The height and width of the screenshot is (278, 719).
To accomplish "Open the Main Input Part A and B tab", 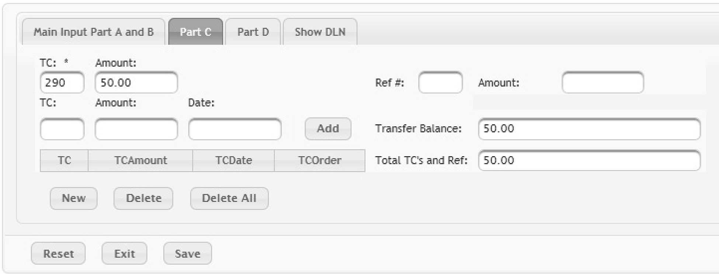I will (x=93, y=32).
